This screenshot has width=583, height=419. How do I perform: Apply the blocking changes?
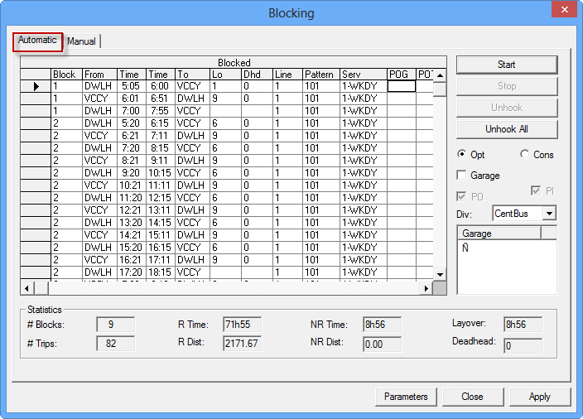539,397
